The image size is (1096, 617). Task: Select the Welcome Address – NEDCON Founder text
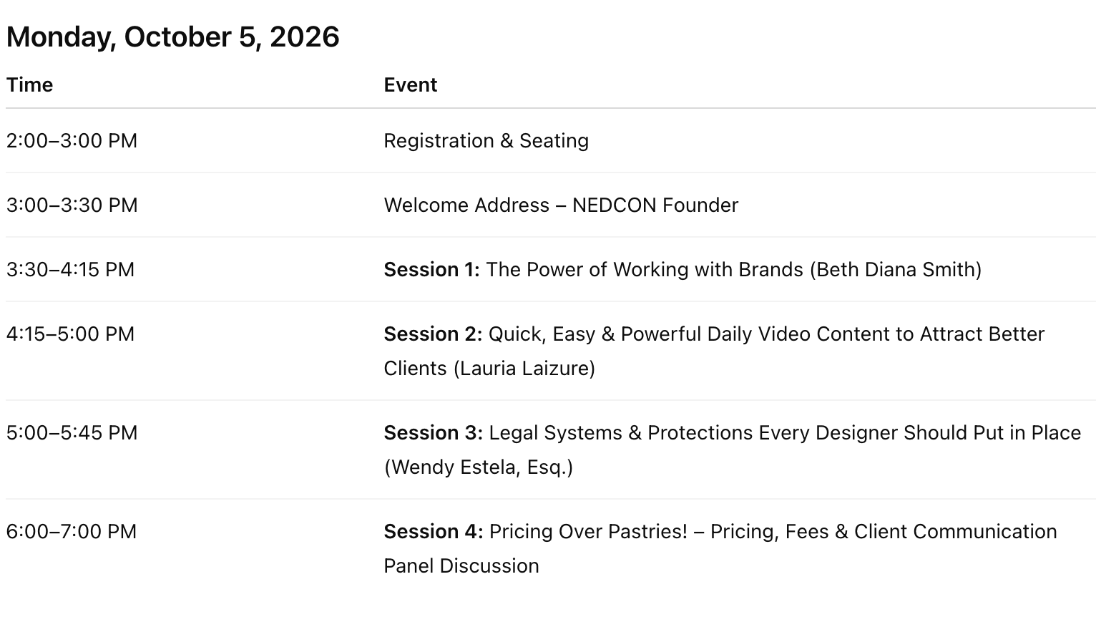pyautogui.click(x=560, y=205)
